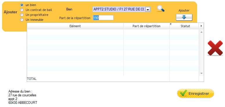The height and width of the screenshot is (107, 225).
Task: Click the sort arrows icon before Statut
Action: coord(171,24)
